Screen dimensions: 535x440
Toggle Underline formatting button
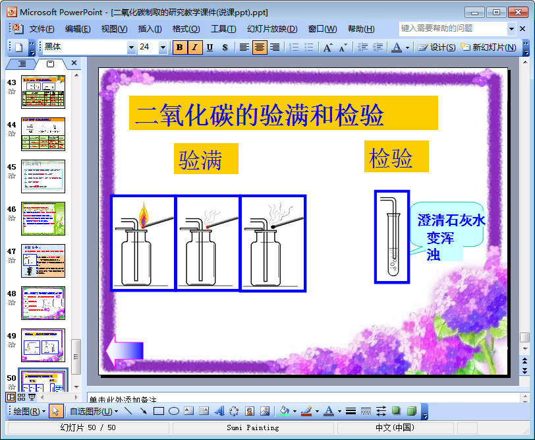point(210,47)
